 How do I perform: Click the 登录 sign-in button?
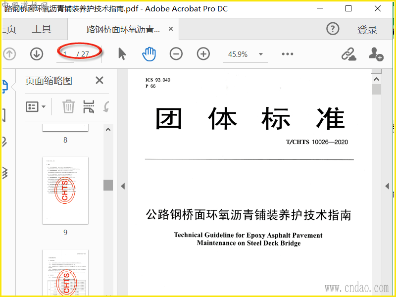click(x=367, y=30)
